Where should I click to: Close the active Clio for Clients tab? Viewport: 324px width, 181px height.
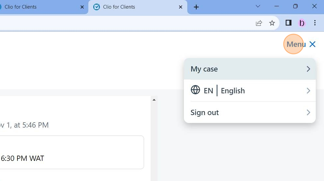(181, 7)
